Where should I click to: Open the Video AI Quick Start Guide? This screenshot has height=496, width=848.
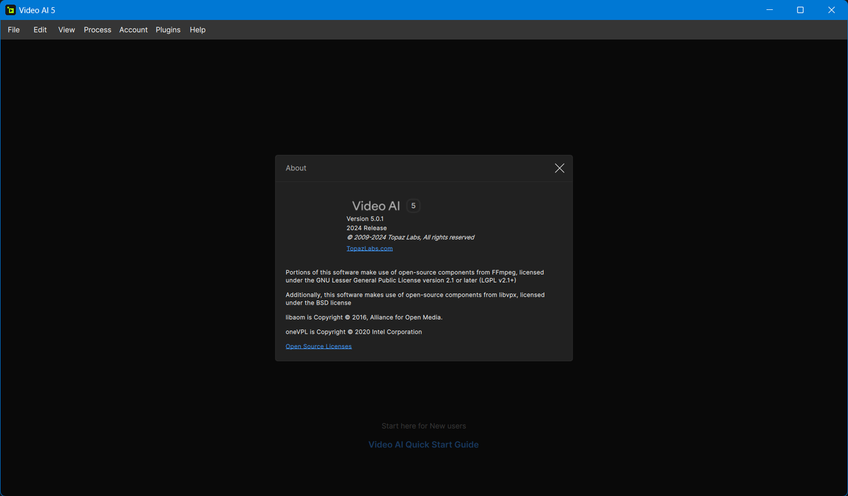pyautogui.click(x=423, y=444)
